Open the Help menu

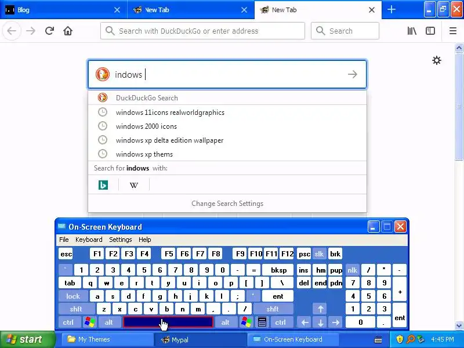(144, 240)
